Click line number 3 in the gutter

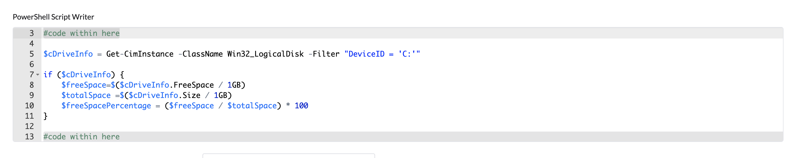[x=31, y=33]
